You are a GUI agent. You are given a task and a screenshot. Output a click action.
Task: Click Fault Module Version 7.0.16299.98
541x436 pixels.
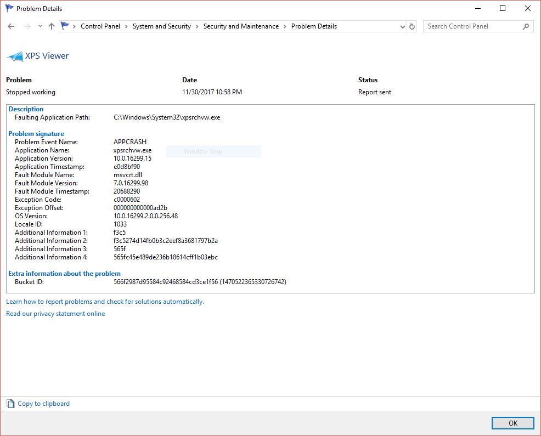point(131,183)
